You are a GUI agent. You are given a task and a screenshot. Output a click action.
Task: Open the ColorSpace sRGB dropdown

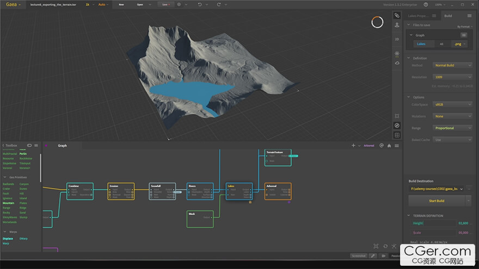pyautogui.click(x=452, y=104)
